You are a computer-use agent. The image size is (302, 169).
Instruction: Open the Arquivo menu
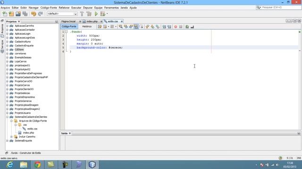tap(5, 8)
